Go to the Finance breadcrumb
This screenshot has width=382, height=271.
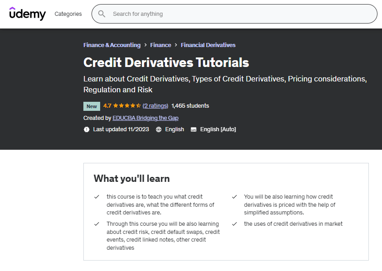coord(160,45)
